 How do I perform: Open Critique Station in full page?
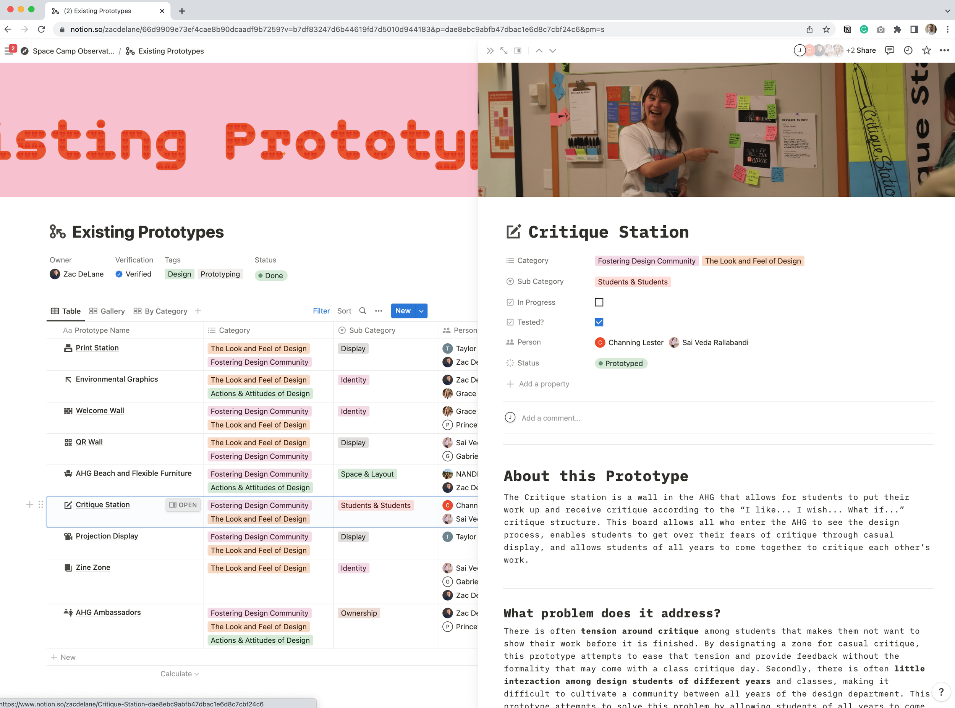(x=503, y=50)
